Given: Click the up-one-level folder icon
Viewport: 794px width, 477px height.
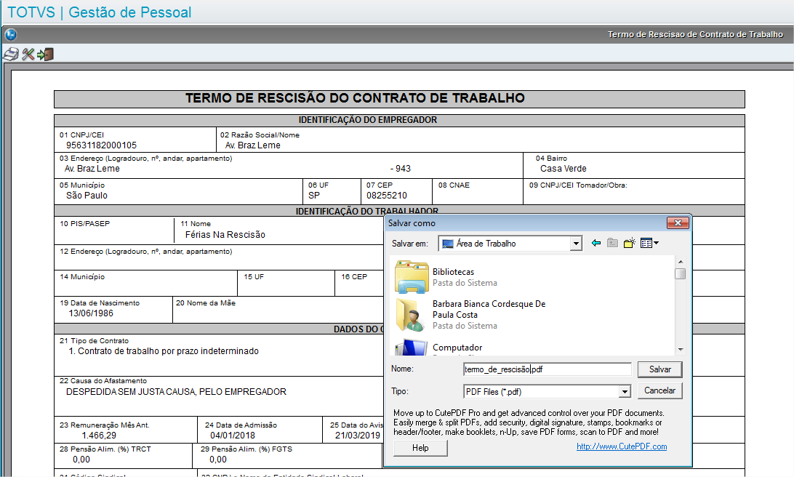Looking at the screenshot, I should (613, 244).
